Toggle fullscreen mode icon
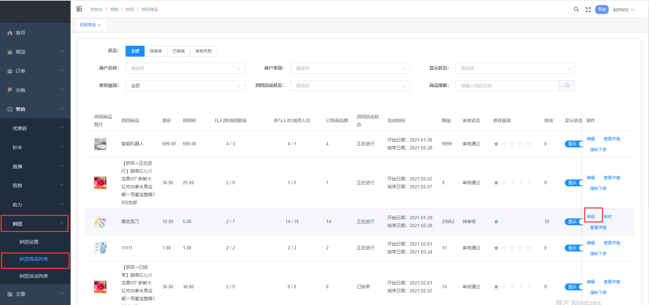649x305 pixels. 588,10
